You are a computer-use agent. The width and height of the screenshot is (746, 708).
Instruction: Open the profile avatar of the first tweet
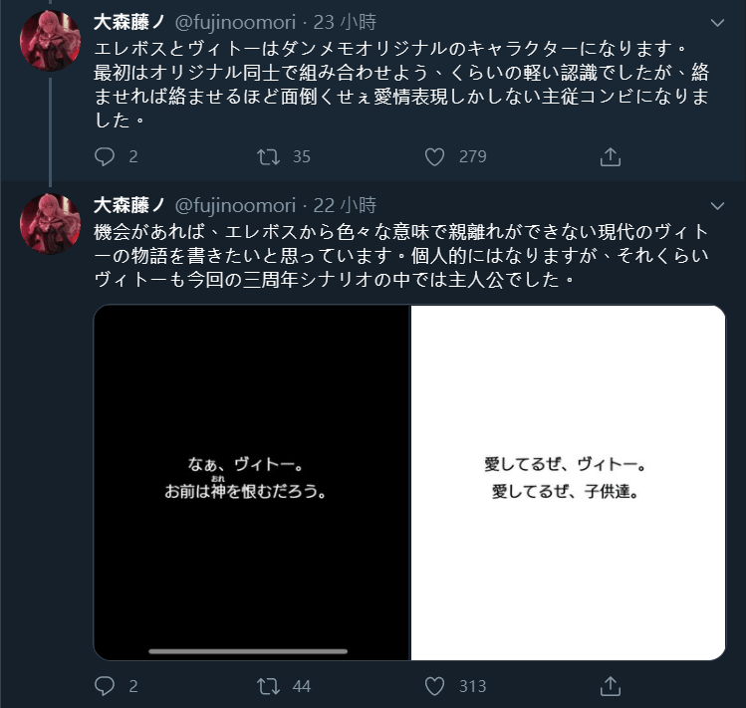point(50,41)
